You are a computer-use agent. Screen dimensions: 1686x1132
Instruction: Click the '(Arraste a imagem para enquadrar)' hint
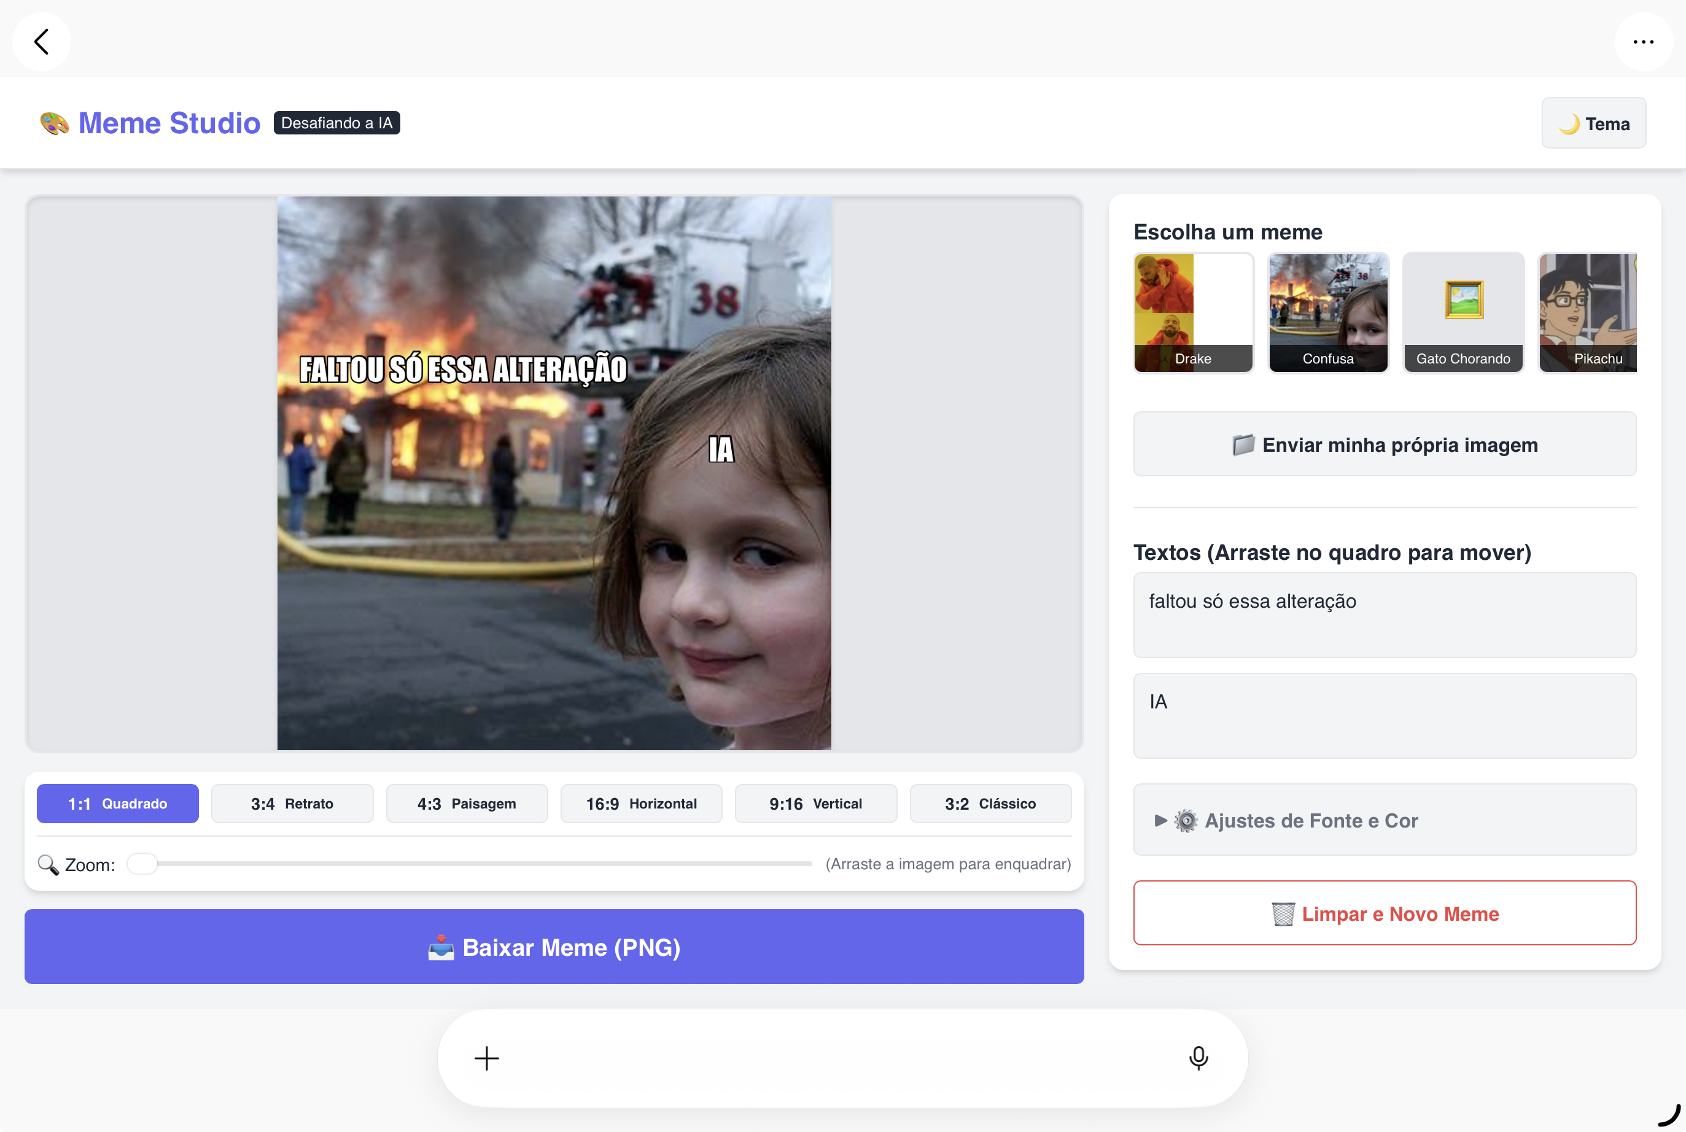pos(948,864)
